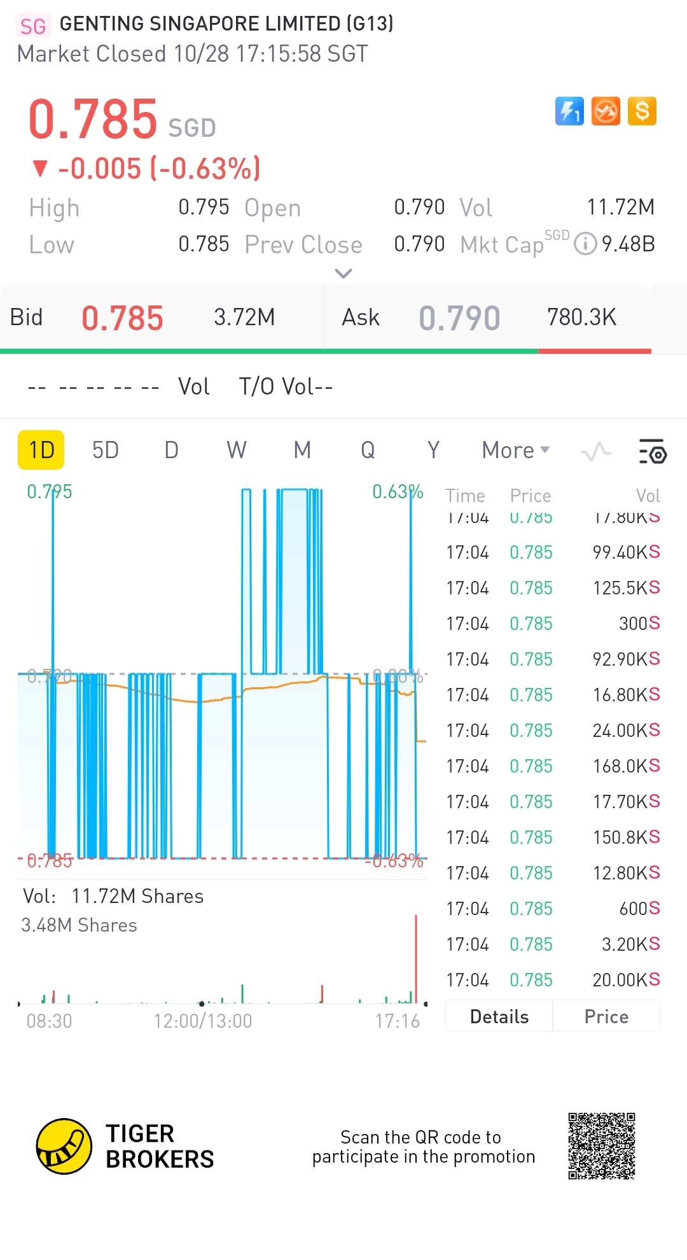Tap the tall red volume bar
This screenshot has height=1260, width=687.
coord(416,959)
